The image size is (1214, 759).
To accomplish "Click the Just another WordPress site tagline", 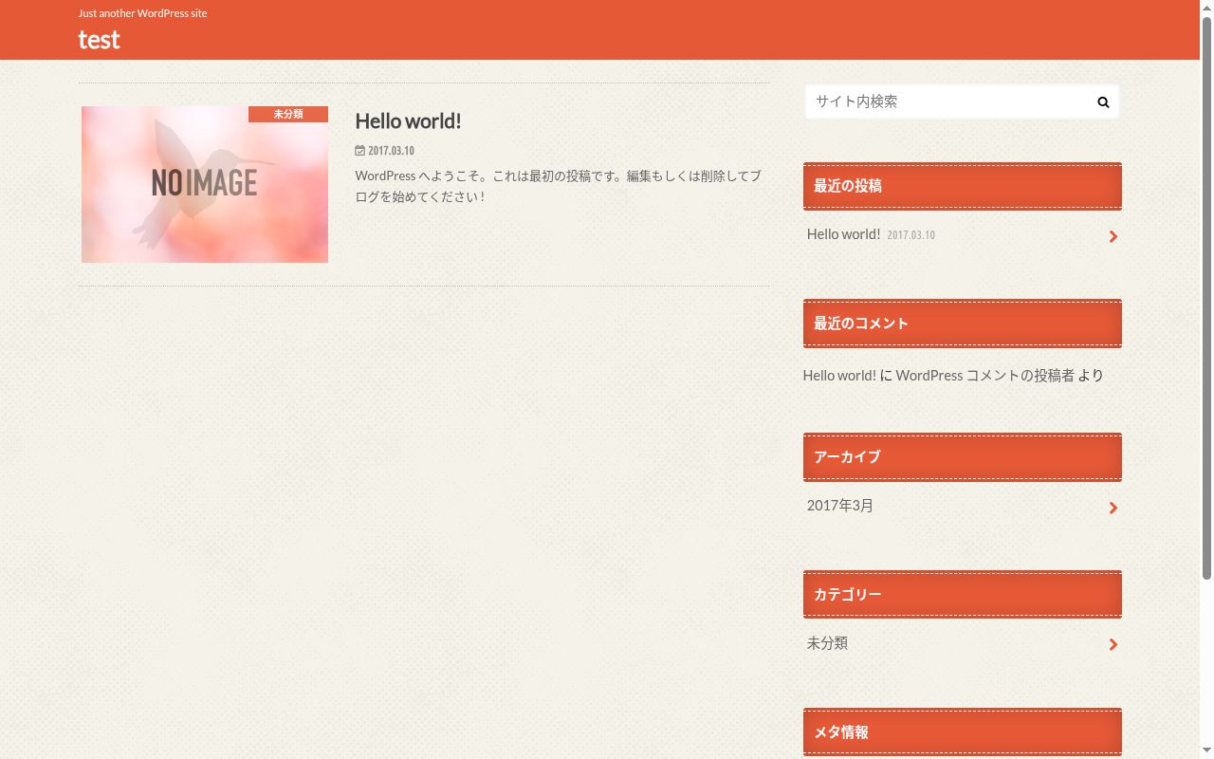I will (142, 13).
